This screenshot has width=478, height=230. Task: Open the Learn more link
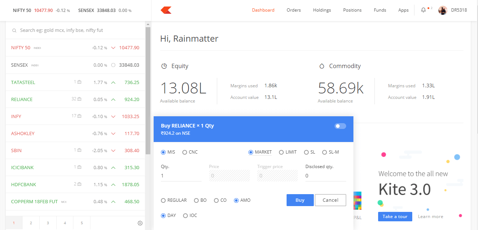430,217
